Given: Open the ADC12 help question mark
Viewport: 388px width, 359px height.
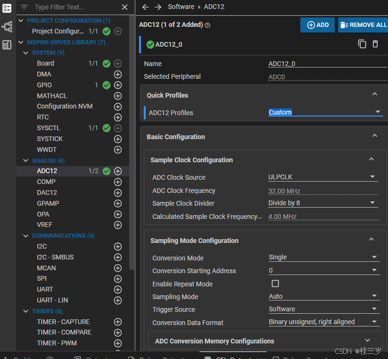Looking at the screenshot, I should pos(207,25).
